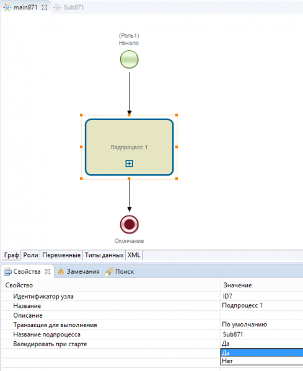Close the main871 editor tab
This screenshot has height=371, width=303.
pos(44,7)
